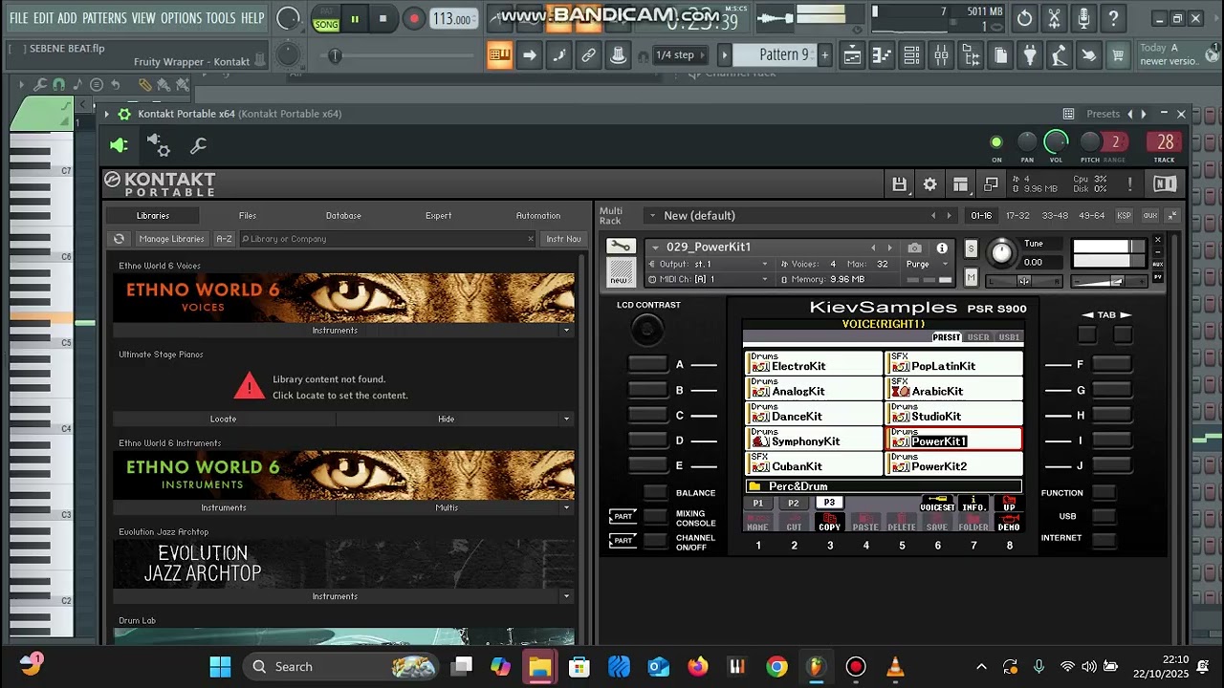The height and width of the screenshot is (688, 1224).
Task: Toggle A-Z library sorting
Action: [x=224, y=239]
